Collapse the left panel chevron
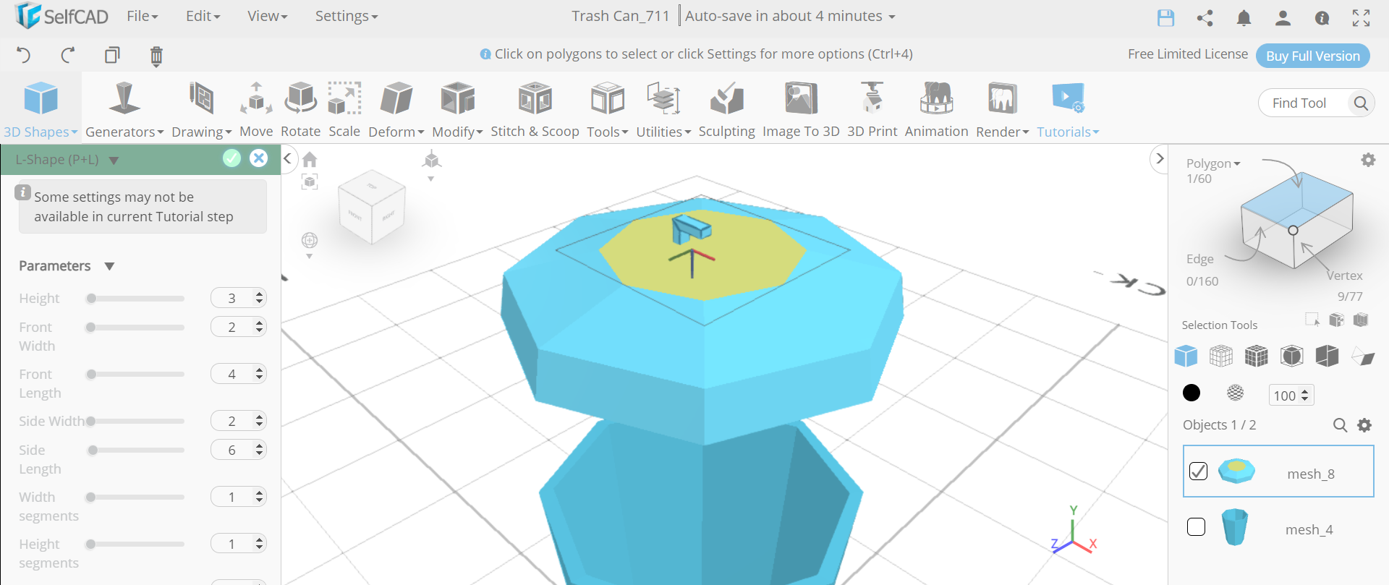The width and height of the screenshot is (1389, 585). (287, 158)
